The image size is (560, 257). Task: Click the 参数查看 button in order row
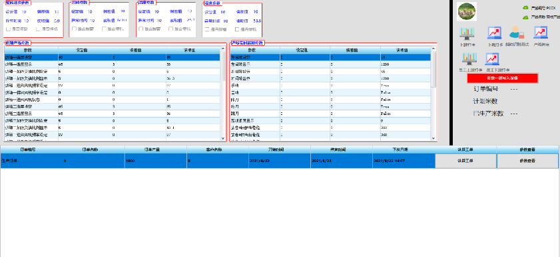(527, 161)
